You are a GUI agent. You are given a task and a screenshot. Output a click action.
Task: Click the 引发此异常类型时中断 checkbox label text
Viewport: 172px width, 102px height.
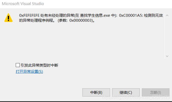[39, 65]
